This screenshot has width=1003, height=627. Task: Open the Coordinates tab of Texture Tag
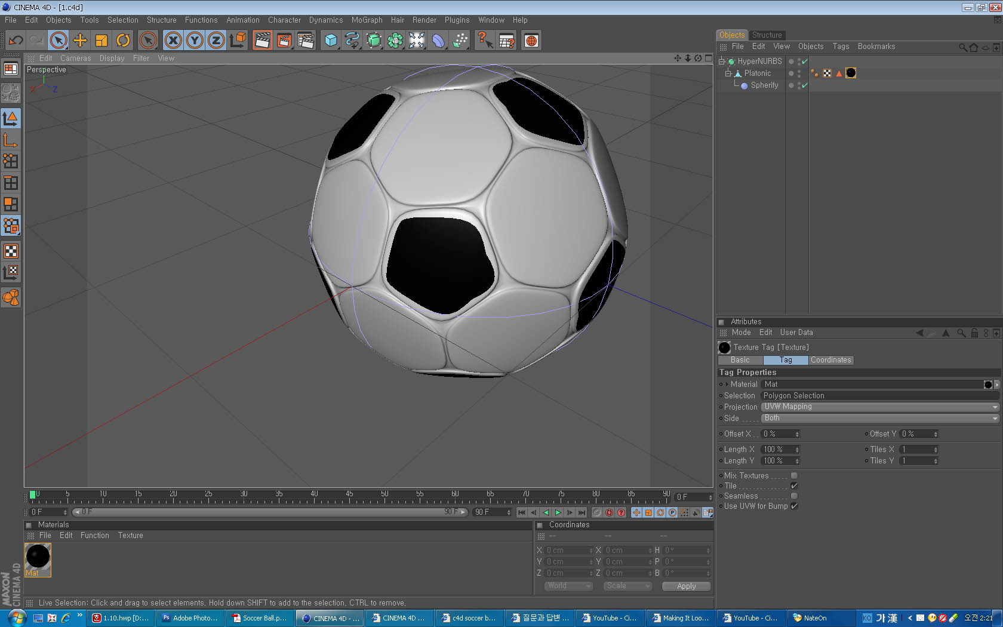pyautogui.click(x=830, y=360)
